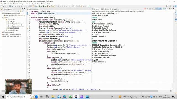Toggle Scroll Lock in Console toolbar
This screenshot has height=99, width=177.
(x=154, y=9)
